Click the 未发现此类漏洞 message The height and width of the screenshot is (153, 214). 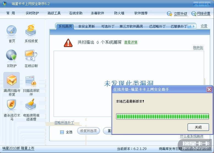coord(129,83)
